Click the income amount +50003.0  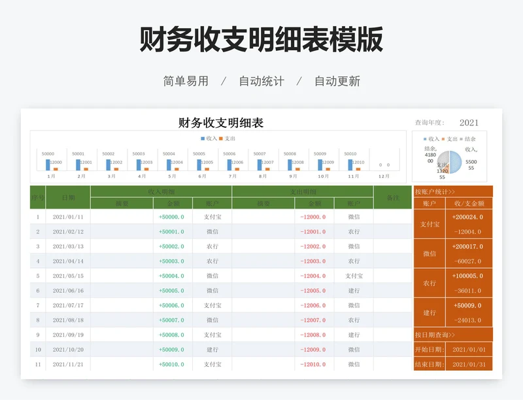[x=171, y=261]
